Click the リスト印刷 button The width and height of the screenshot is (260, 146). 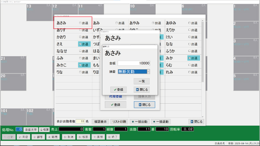pyautogui.click(x=119, y=122)
